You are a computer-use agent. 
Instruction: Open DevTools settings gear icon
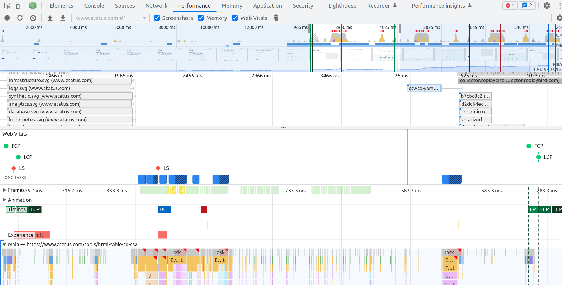(x=547, y=6)
